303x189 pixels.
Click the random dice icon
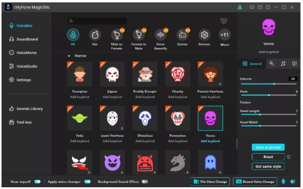(x=224, y=21)
